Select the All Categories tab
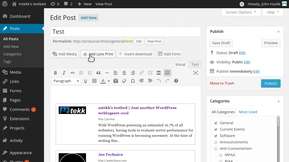 [x=223, y=112]
